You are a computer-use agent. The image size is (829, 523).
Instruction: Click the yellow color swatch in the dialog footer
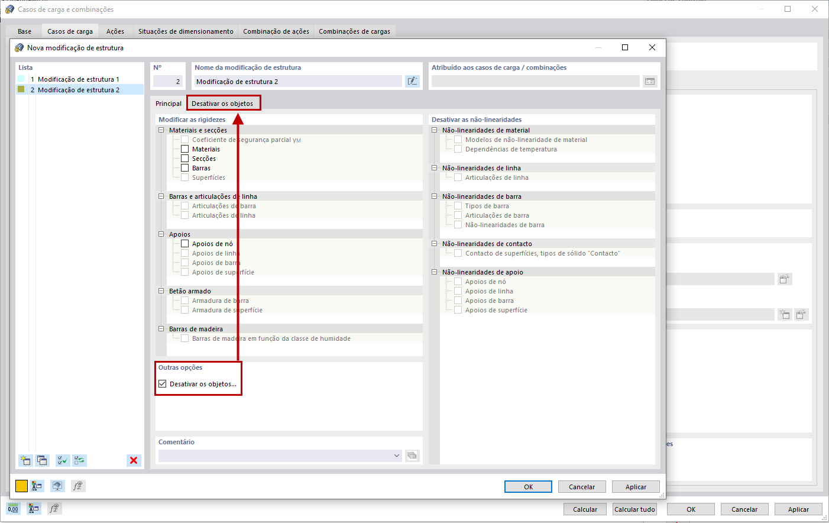21,486
